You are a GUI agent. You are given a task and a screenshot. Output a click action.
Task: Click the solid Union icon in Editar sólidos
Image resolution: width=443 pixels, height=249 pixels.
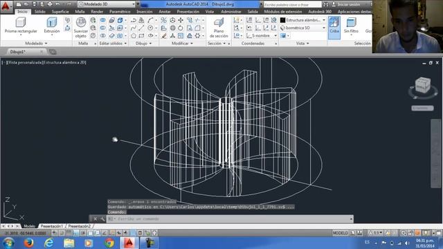[103, 20]
